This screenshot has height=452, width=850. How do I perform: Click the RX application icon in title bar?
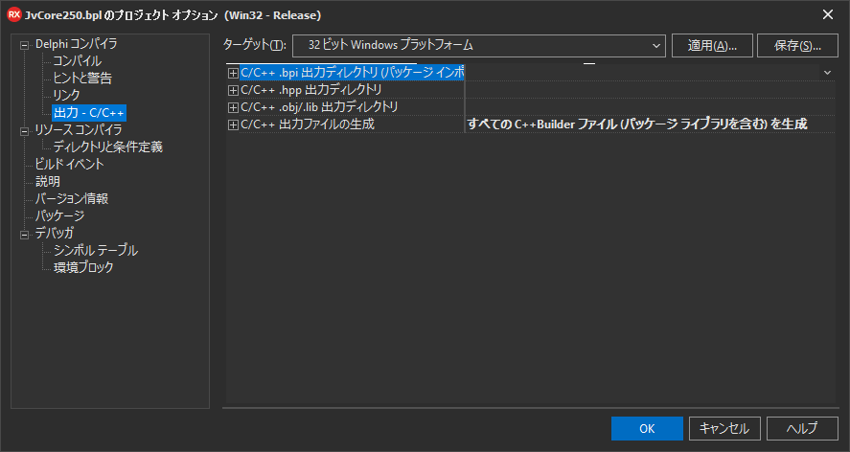[x=14, y=14]
